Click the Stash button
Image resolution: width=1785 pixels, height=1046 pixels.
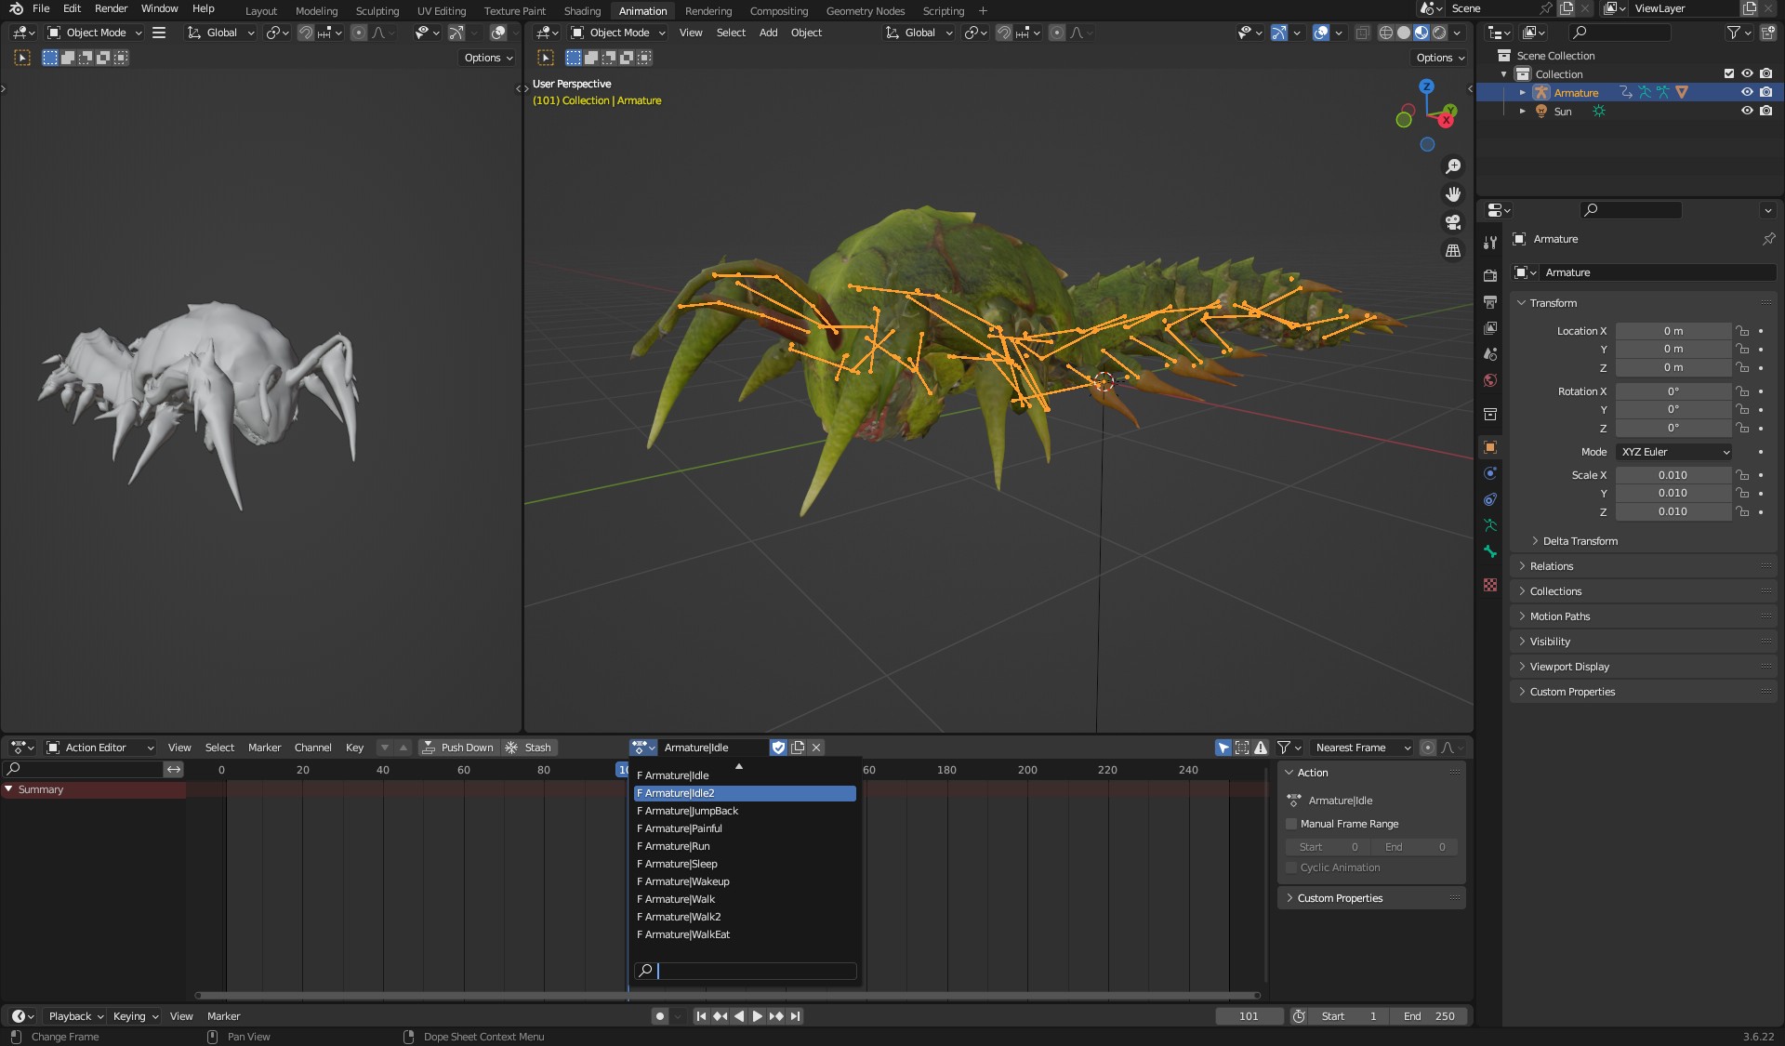click(x=528, y=748)
